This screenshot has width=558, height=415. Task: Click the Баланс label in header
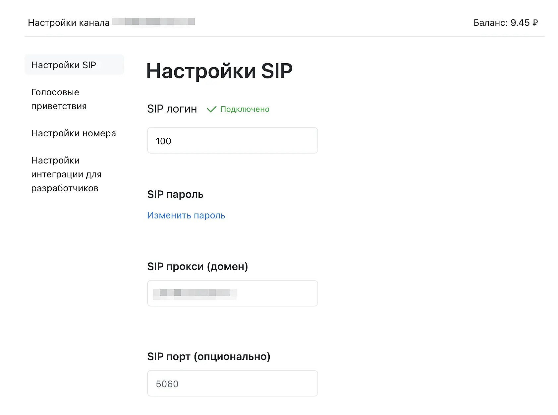490,23
